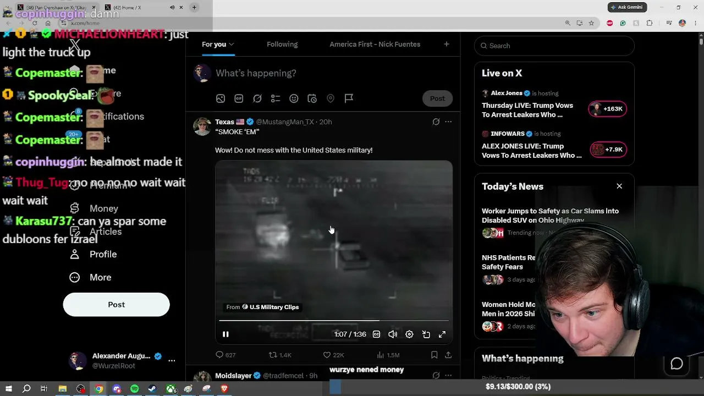Open Steam from the taskbar
The width and height of the screenshot is (704, 396).
tap(152, 389)
